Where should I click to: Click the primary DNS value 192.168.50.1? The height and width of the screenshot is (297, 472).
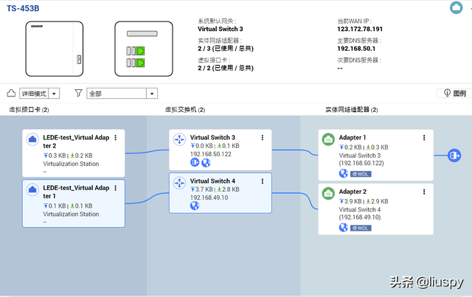coord(356,49)
